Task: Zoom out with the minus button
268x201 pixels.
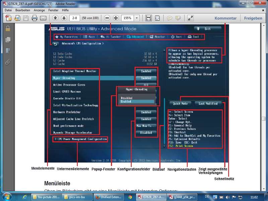Action: 107,18
